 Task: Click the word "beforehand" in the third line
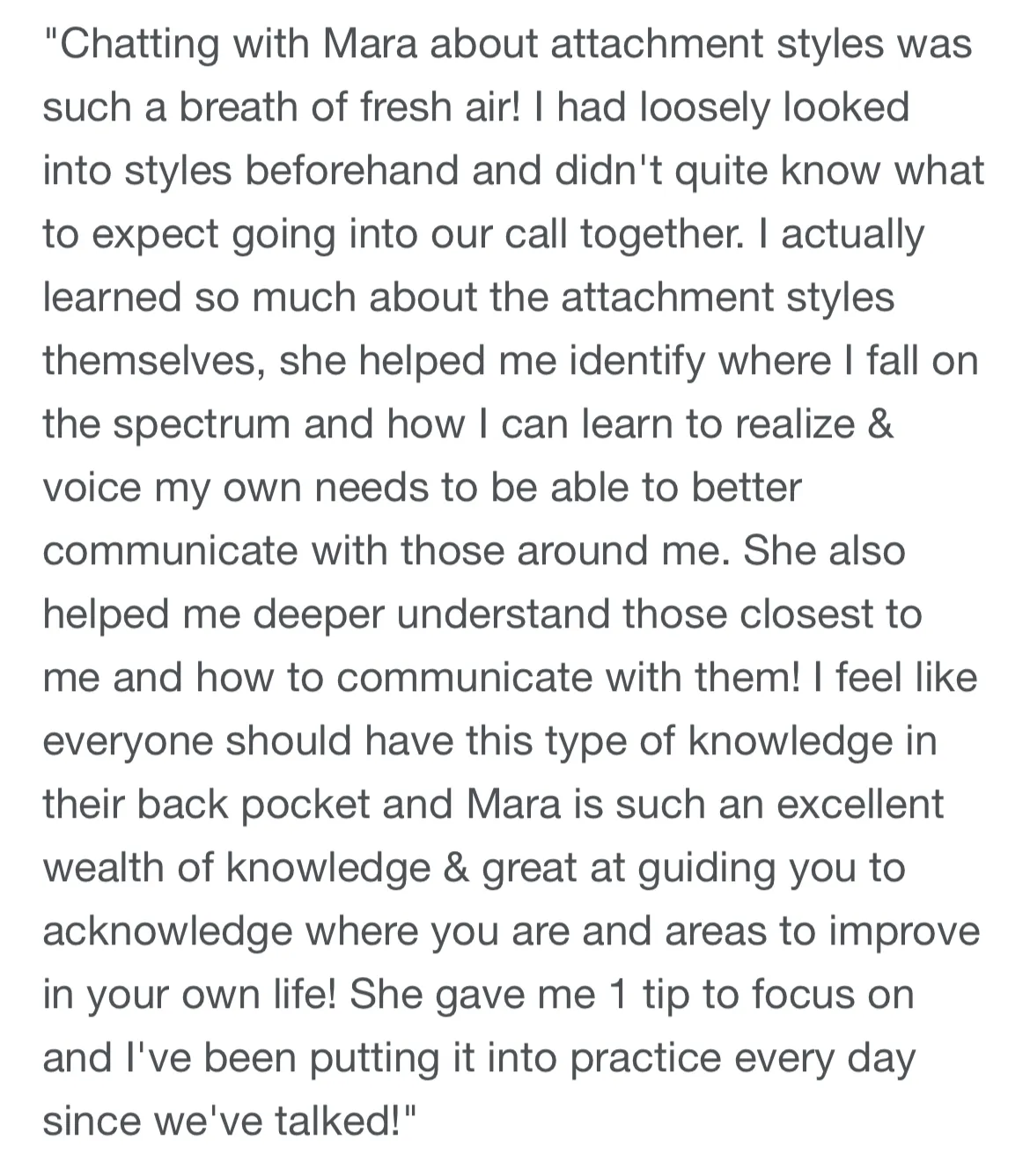pos(351,171)
